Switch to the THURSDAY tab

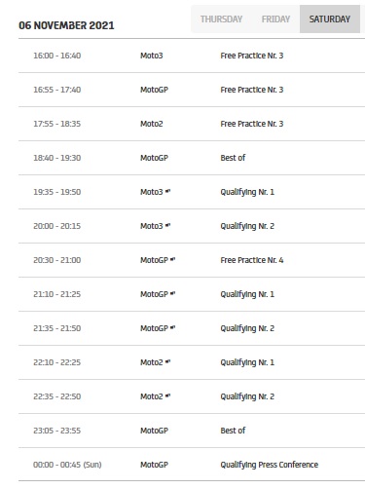[x=221, y=19]
